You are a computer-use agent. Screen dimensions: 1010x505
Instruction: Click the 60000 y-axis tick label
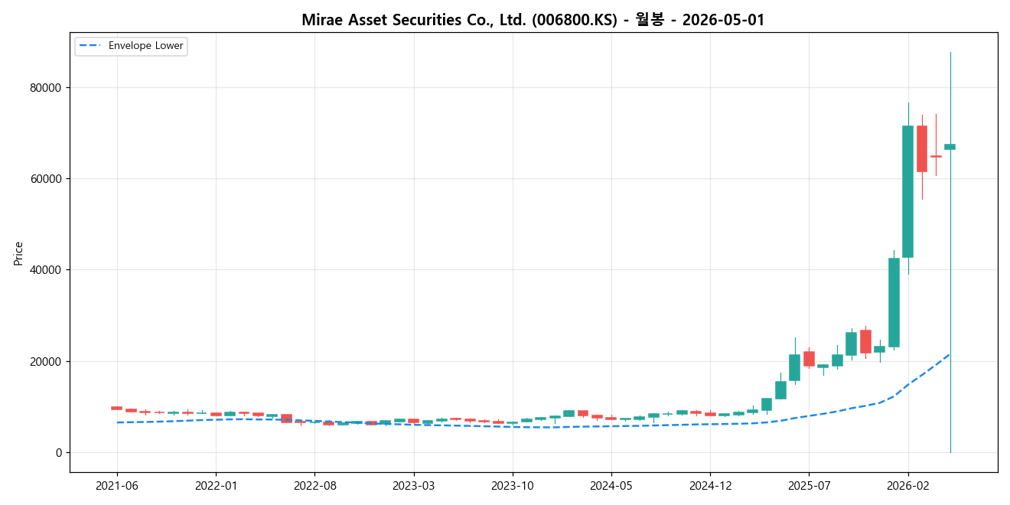pyautogui.click(x=46, y=179)
